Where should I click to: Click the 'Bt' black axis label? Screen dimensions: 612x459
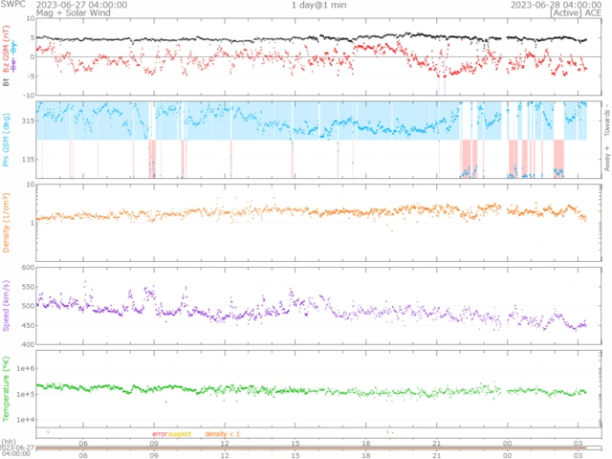7,83
